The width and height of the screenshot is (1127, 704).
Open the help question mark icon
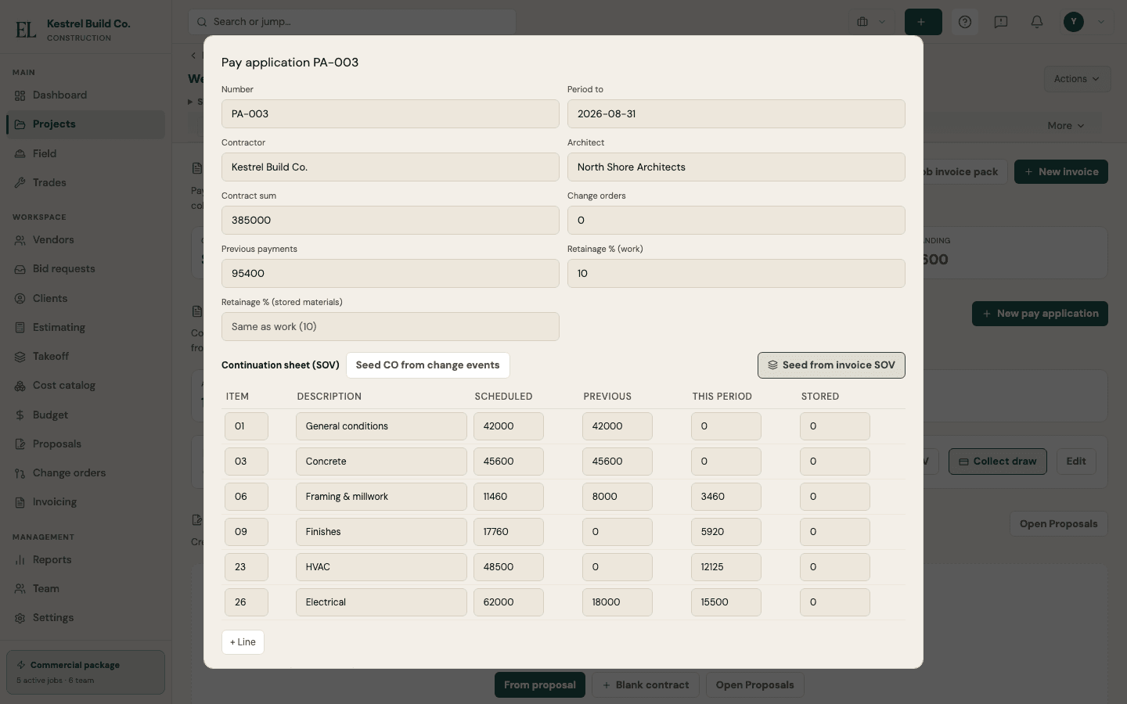tap(965, 22)
